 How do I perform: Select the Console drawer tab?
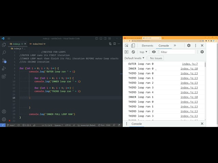(137, 124)
